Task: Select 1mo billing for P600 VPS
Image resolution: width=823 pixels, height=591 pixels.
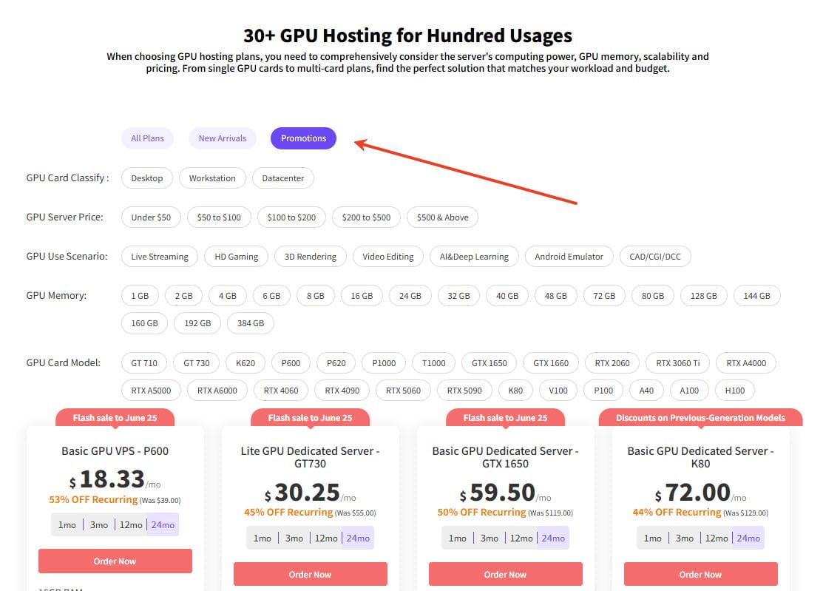Action: (x=67, y=525)
